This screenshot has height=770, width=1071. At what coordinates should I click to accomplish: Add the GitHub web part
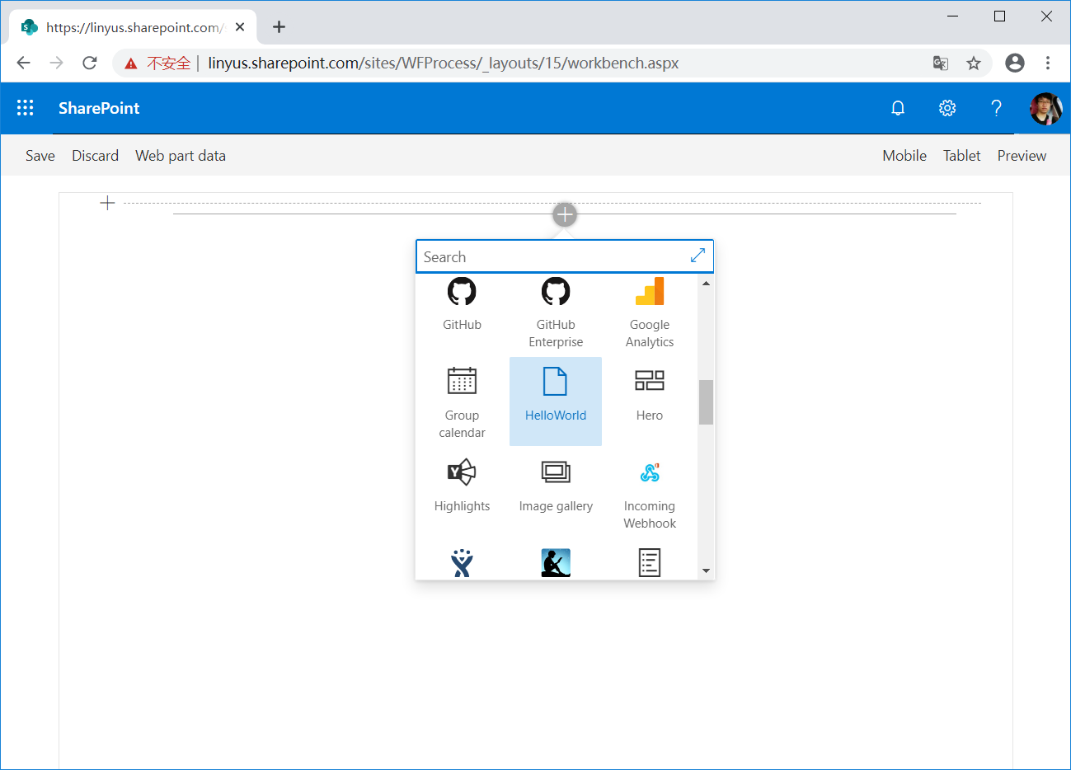[462, 304]
